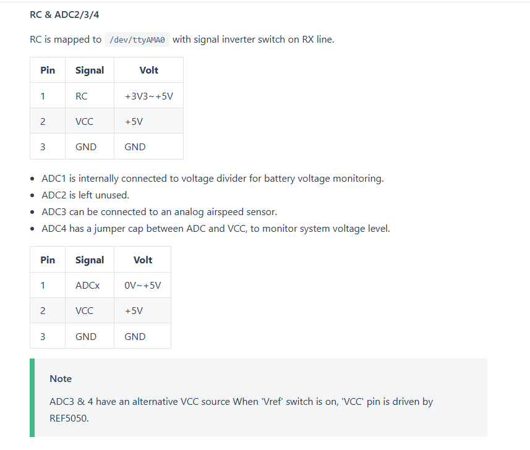Click the Signal header in second table
The height and width of the screenshot is (450, 530).
90,260
